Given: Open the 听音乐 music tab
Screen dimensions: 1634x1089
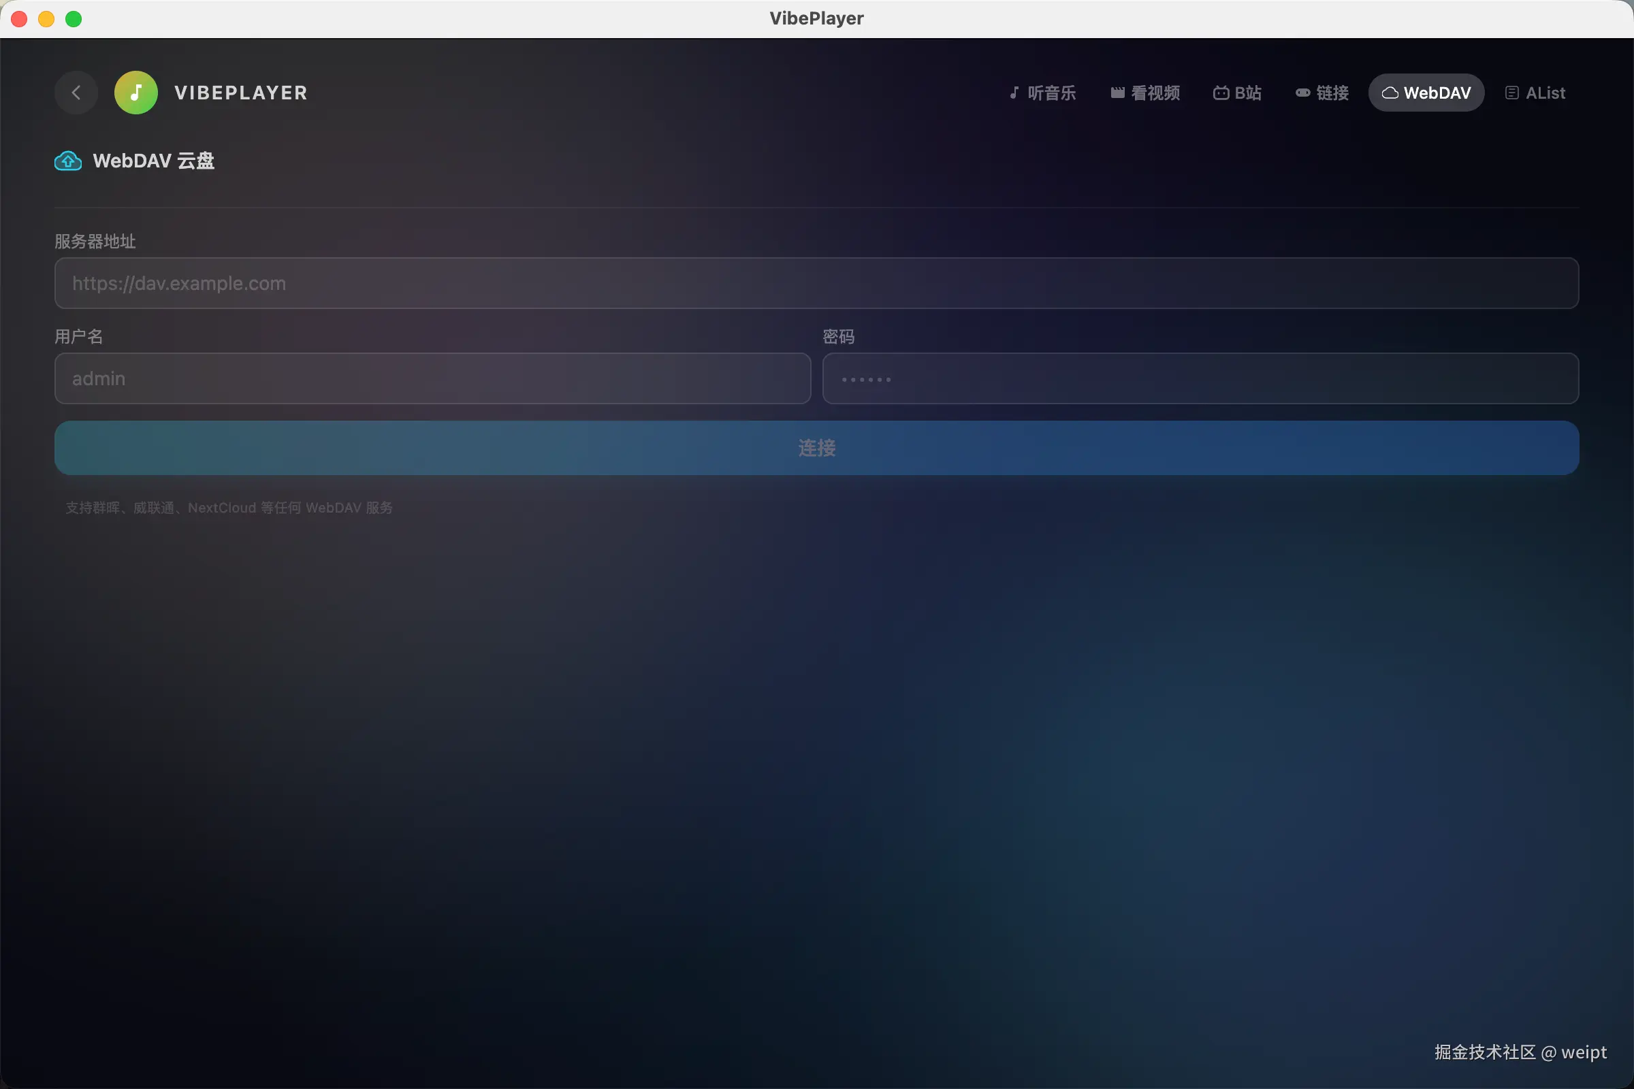Looking at the screenshot, I should point(1042,93).
